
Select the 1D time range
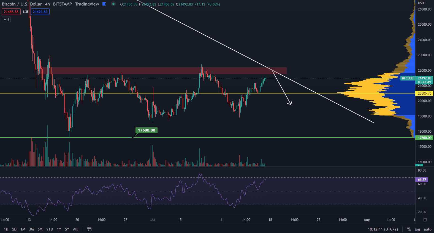tap(6, 229)
